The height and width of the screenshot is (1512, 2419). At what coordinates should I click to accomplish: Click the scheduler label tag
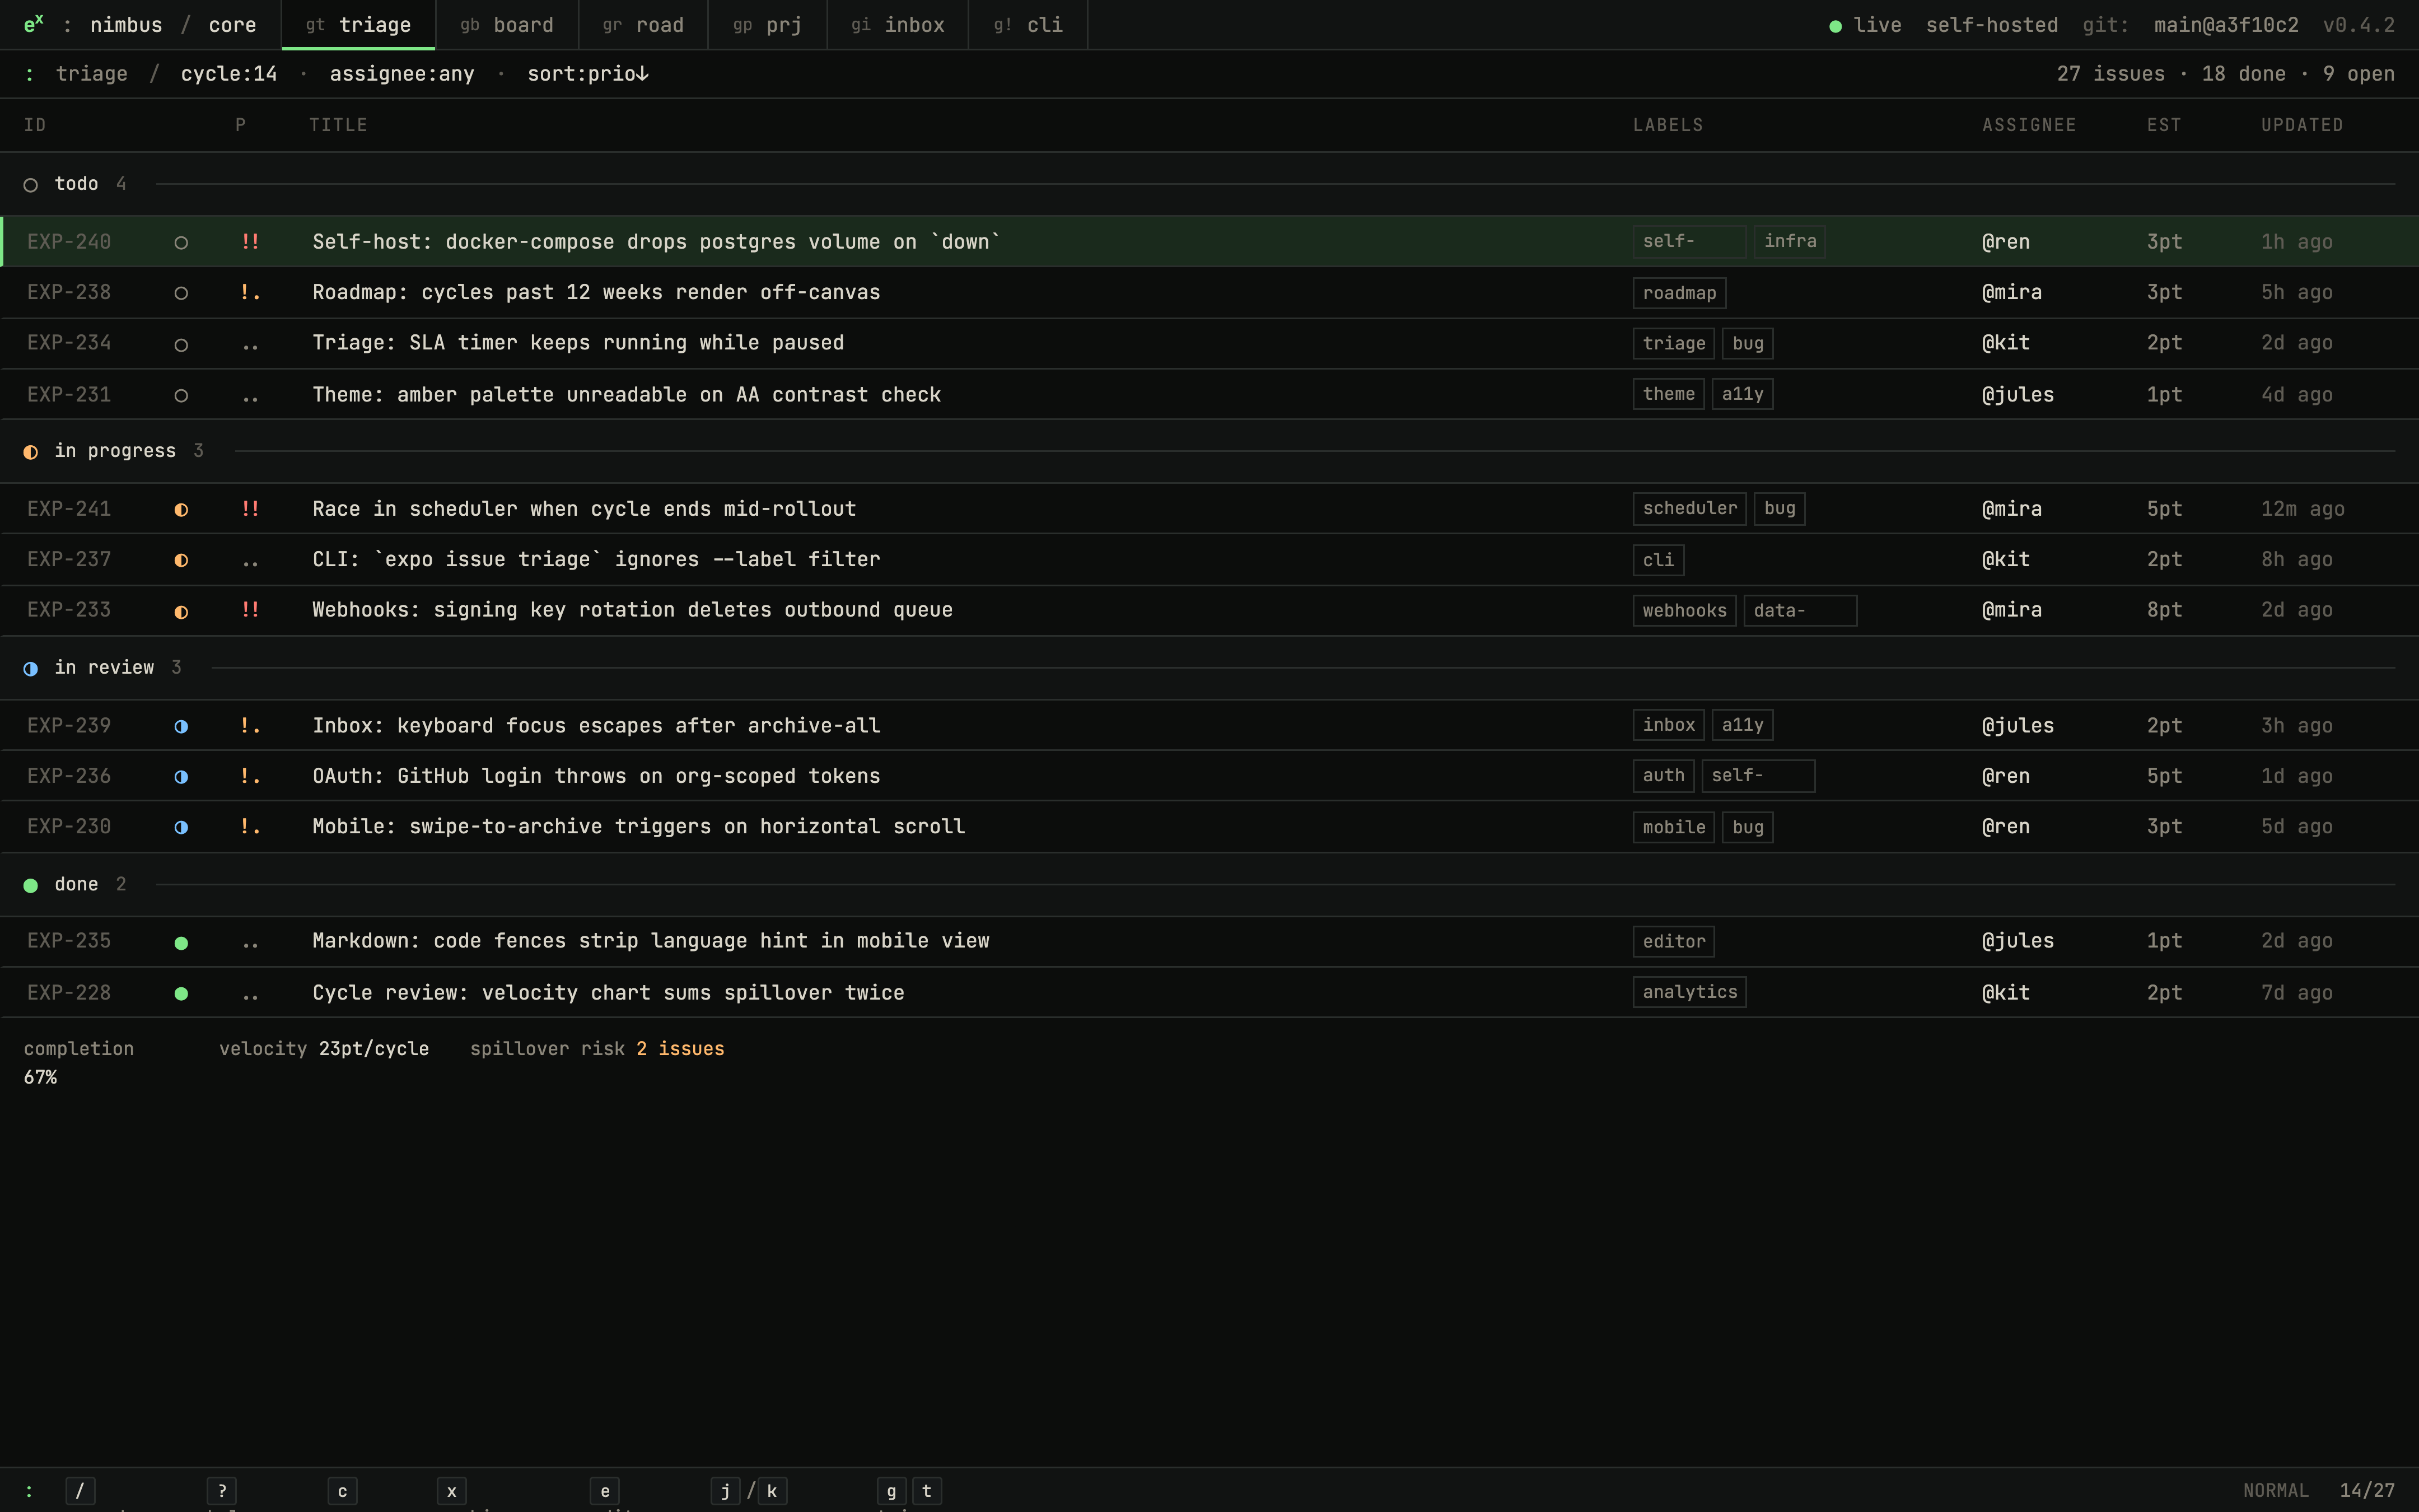pyautogui.click(x=1689, y=508)
